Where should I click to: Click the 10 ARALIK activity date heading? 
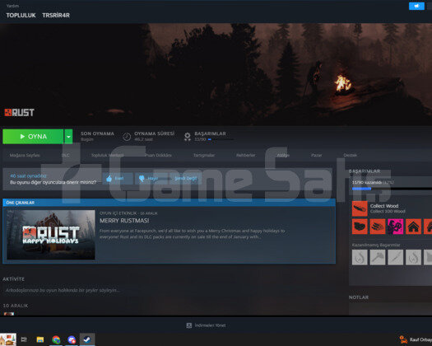coord(16,306)
